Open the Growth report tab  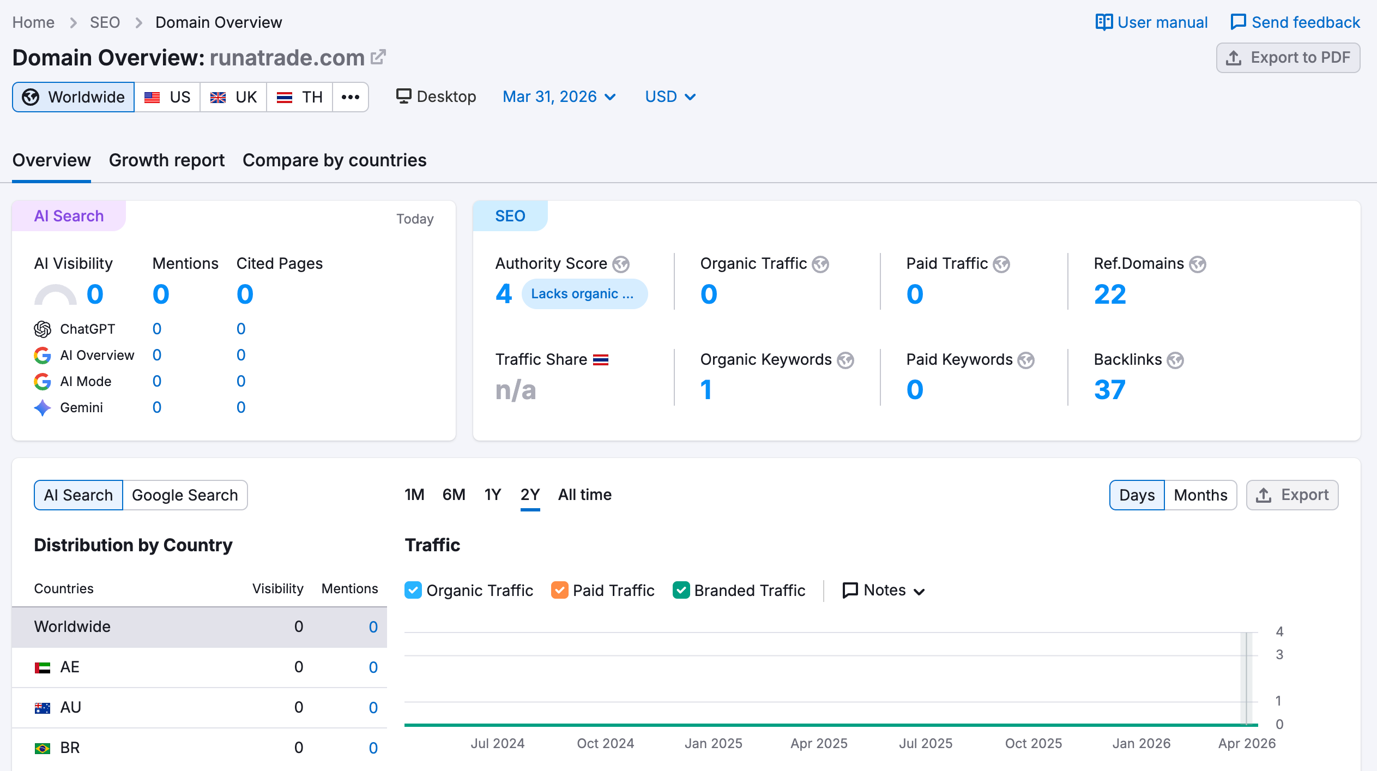167,160
